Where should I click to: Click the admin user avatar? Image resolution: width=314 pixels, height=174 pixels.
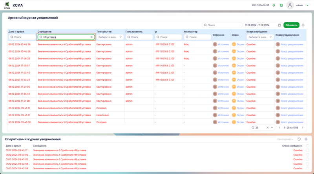(x=290, y=5)
